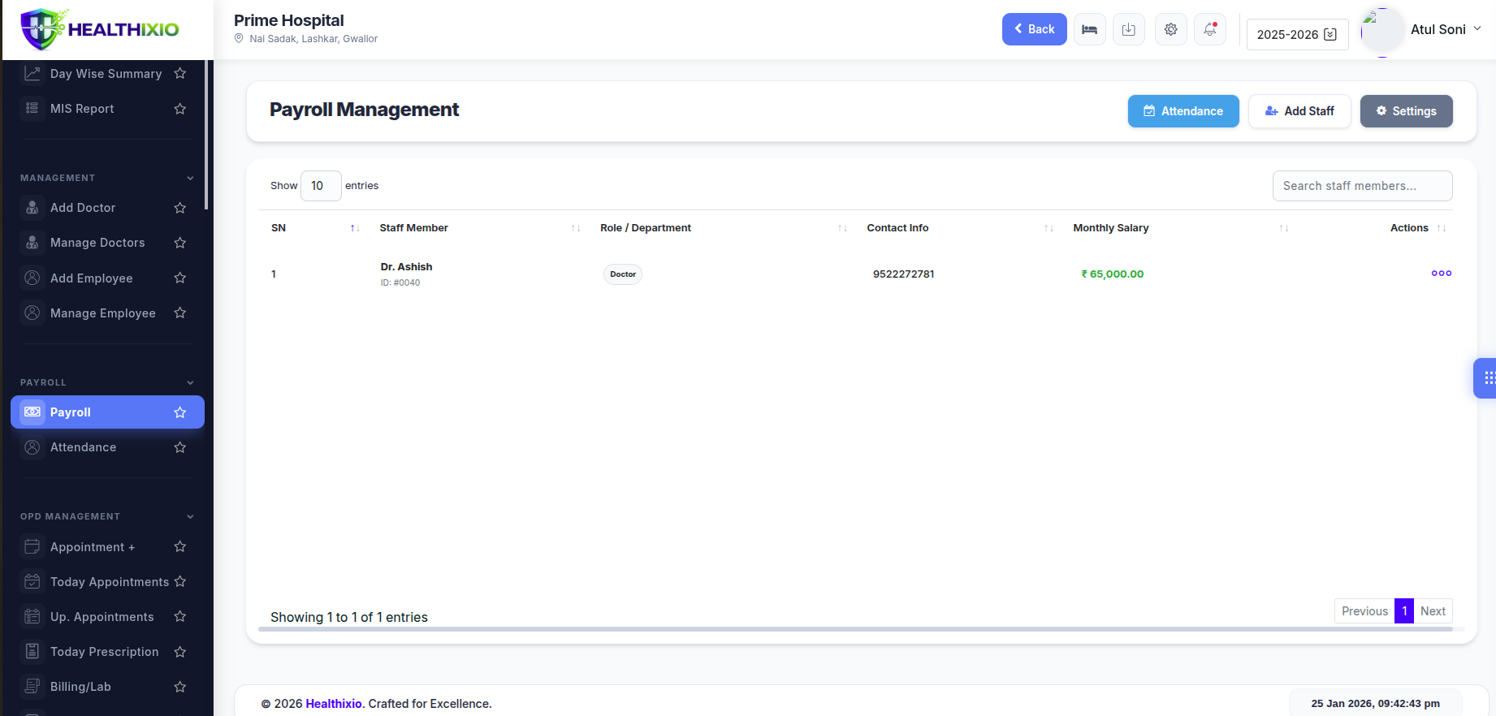
Task: Click the Search staff members field
Action: pos(1362,186)
